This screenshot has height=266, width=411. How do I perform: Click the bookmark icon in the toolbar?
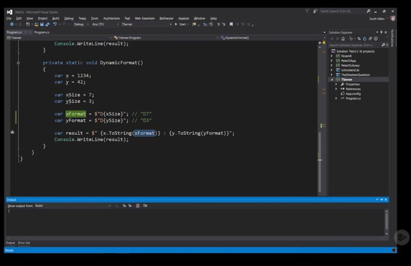[231, 24]
